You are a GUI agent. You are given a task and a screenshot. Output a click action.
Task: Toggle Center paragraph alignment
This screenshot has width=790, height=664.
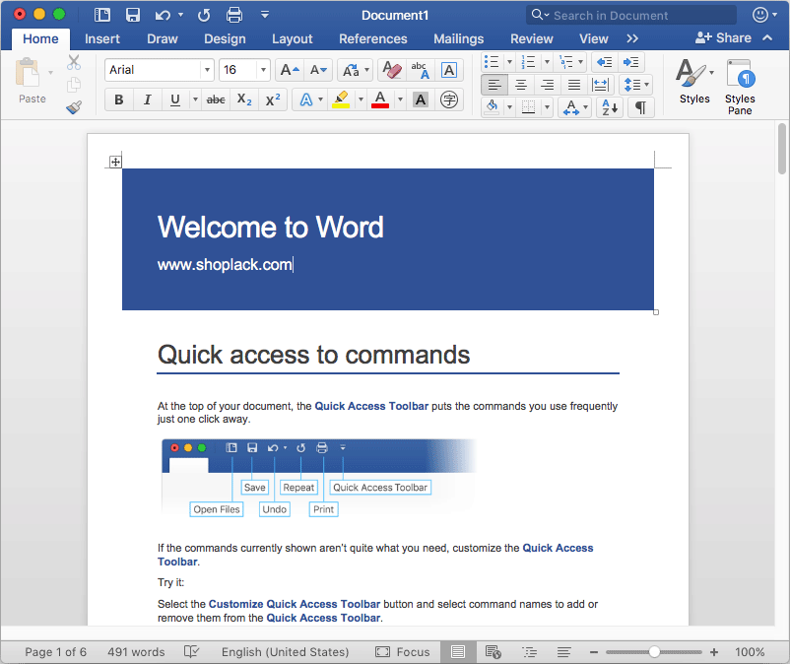(521, 85)
